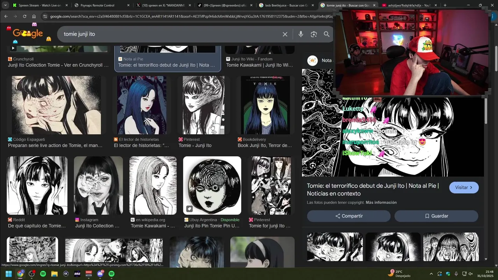Switch to spreen en X tab

pyautogui.click(x=163, y=5)
